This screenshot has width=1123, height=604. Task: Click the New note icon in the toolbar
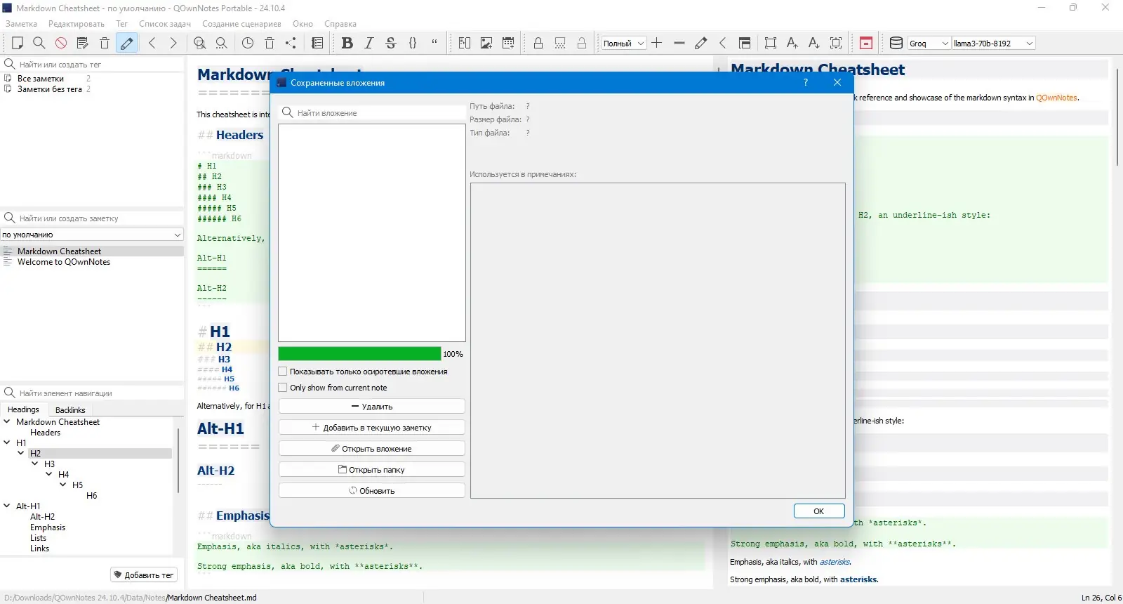18,43
